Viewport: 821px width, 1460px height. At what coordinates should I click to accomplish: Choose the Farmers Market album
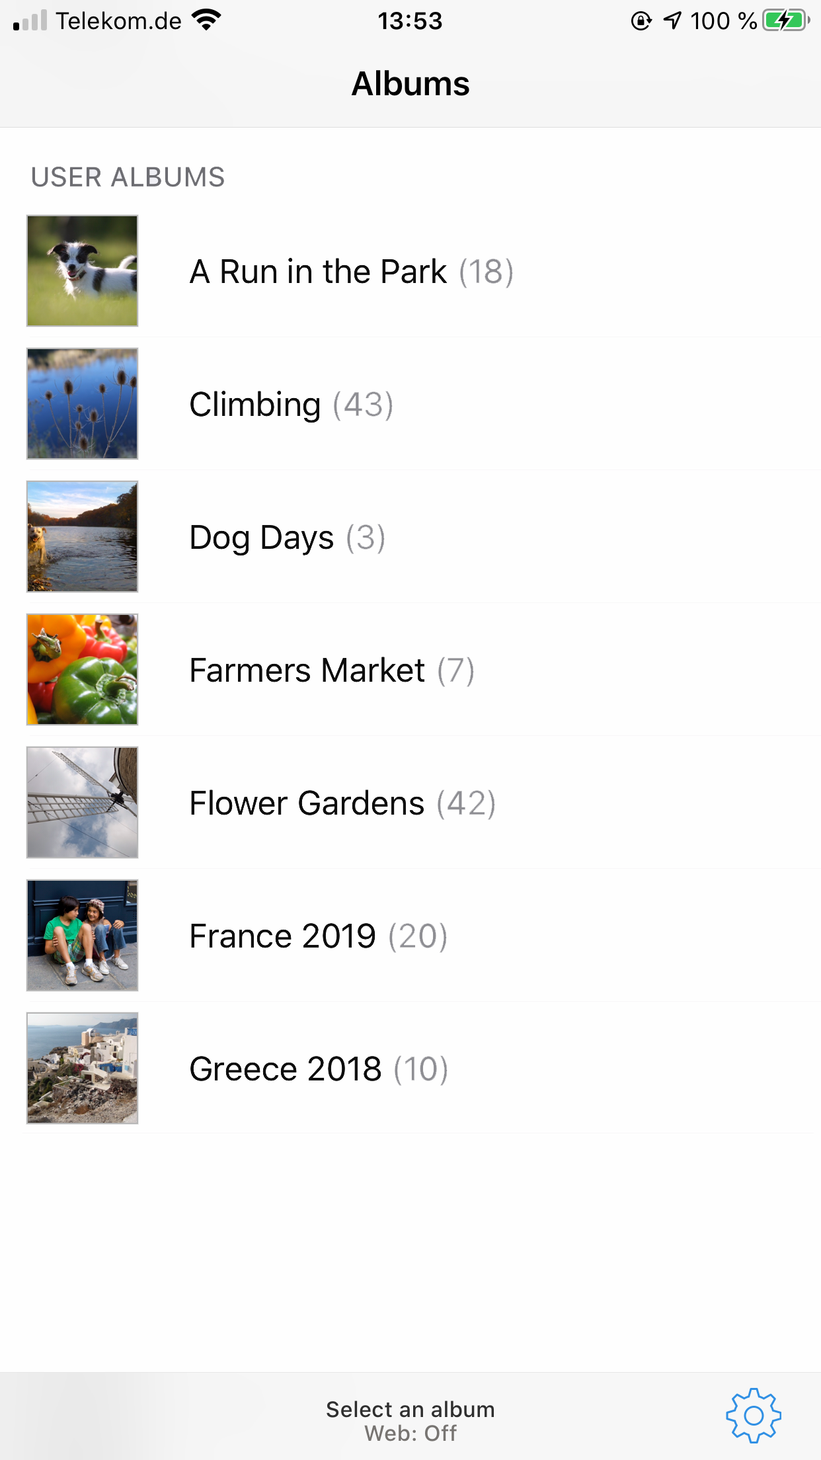click(331, 670)
